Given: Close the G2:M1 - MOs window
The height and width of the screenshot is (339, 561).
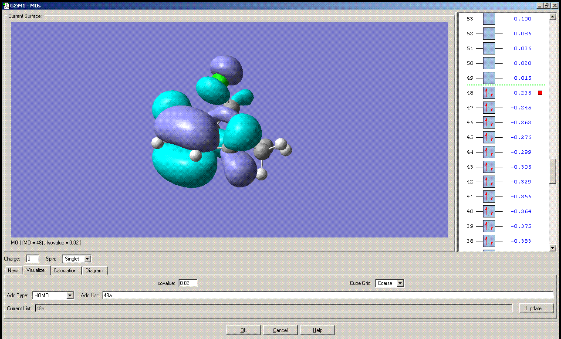Looking at the screenshot, I should coord(554,6).
